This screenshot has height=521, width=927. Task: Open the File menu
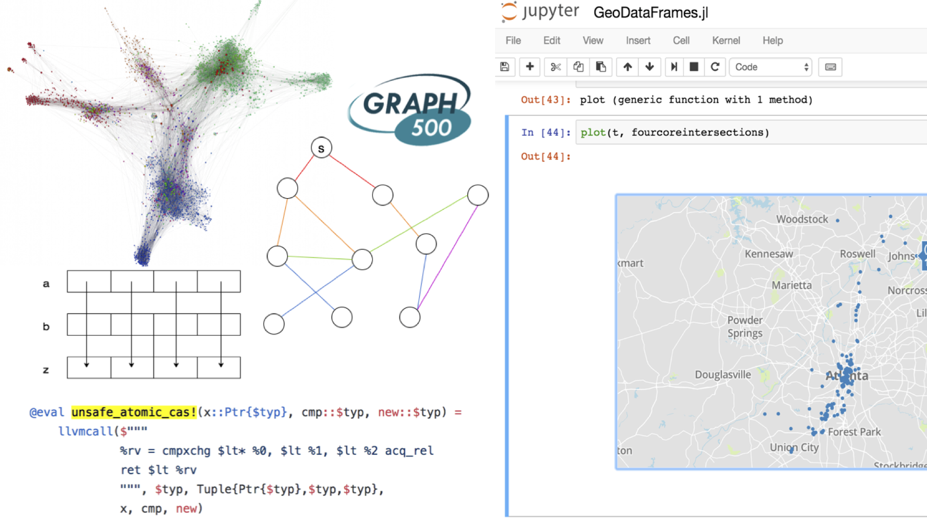pyautogui.click(x=513, y=41)
